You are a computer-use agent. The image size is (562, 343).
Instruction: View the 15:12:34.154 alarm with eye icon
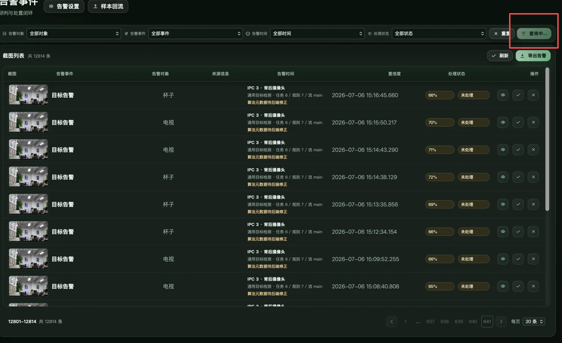503,232
